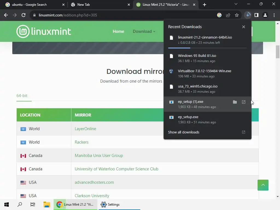Open Manitoba Unix User Group mirror
This screenshot has height=210, width=280.
click(x=99, y=156)
